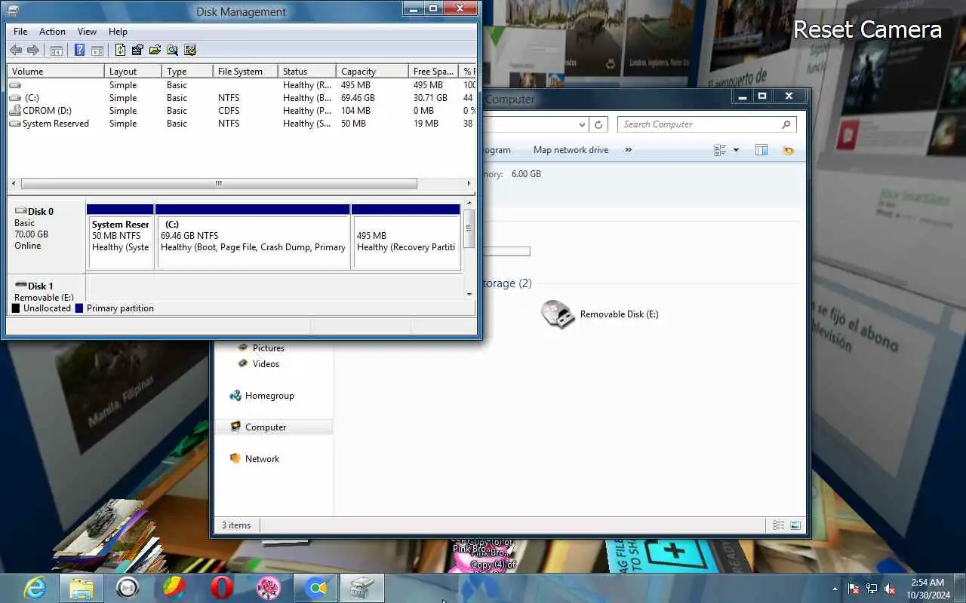Click the muted volume icon in system tray
Image resolution: width=966 pixels, height=603 pixels.
tap(890, 589)
